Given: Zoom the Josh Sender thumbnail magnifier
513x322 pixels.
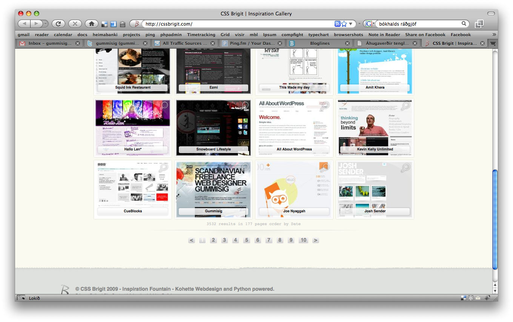Looking at the screenshot, I should coord(405,168).
